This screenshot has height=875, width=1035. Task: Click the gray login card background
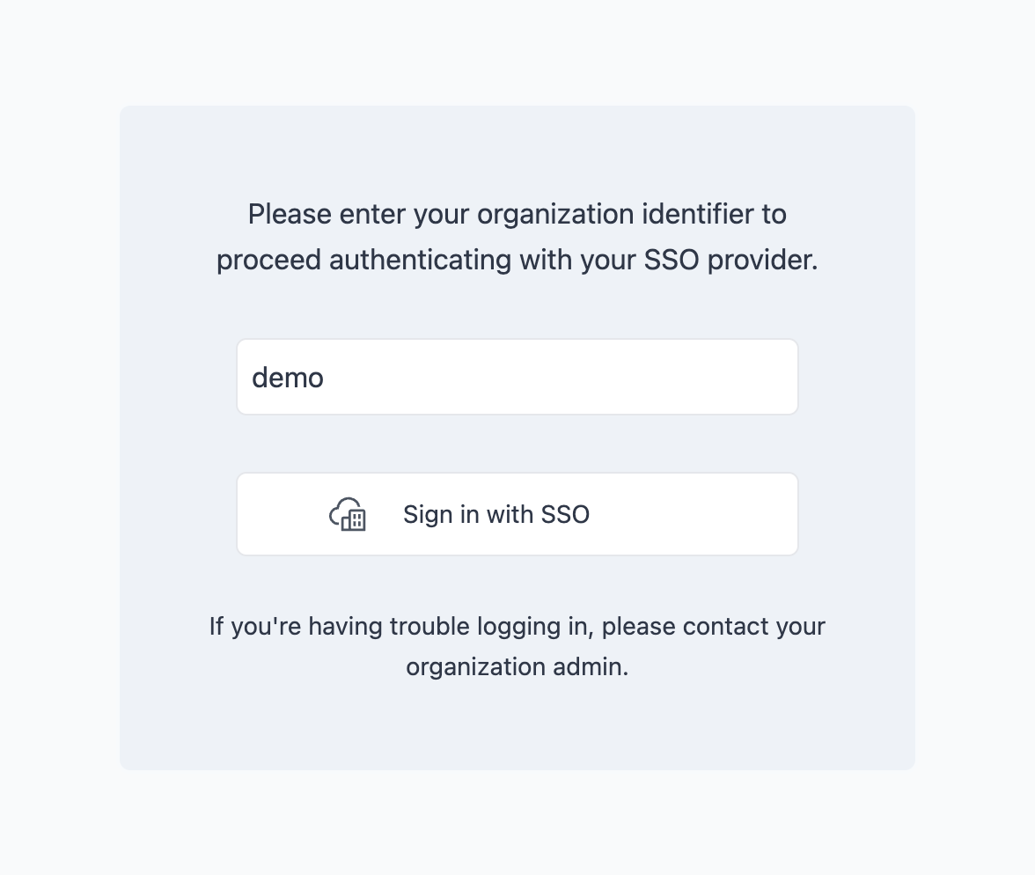pyautogui.click(x=517, y=731)
